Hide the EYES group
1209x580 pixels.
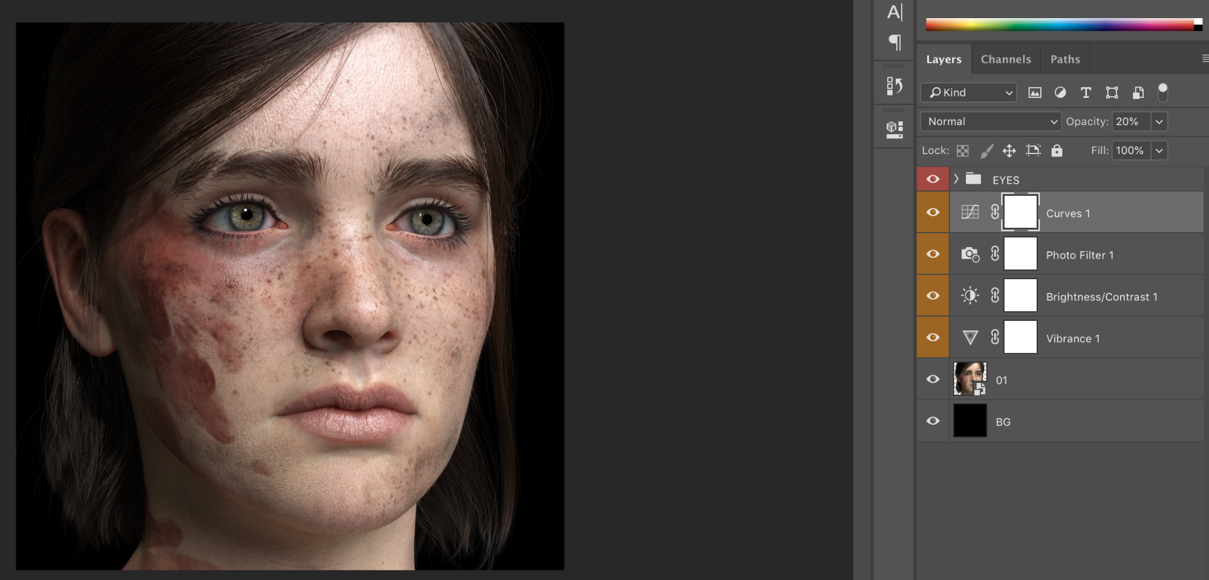(933, 179)
